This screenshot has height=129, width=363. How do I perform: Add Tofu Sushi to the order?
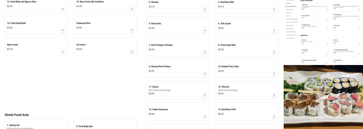coord(274,30)
